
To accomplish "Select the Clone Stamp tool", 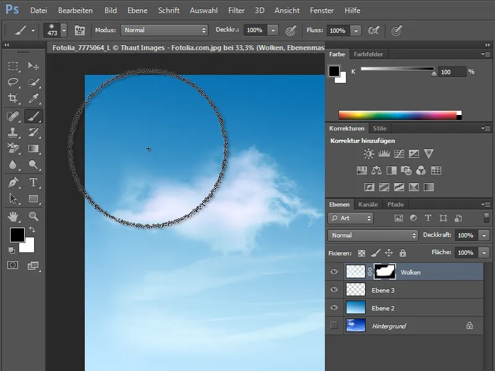I will click(x=13, y=132).
